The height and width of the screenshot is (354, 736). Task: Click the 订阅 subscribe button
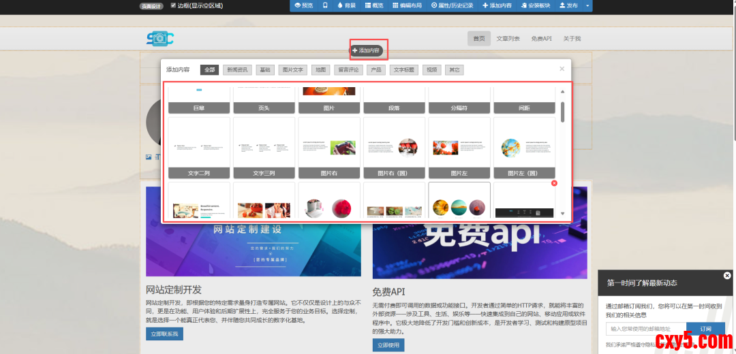coord(705,329)
